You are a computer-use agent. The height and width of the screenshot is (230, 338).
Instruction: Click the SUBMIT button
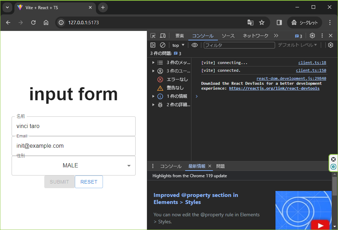click(59, 182)
